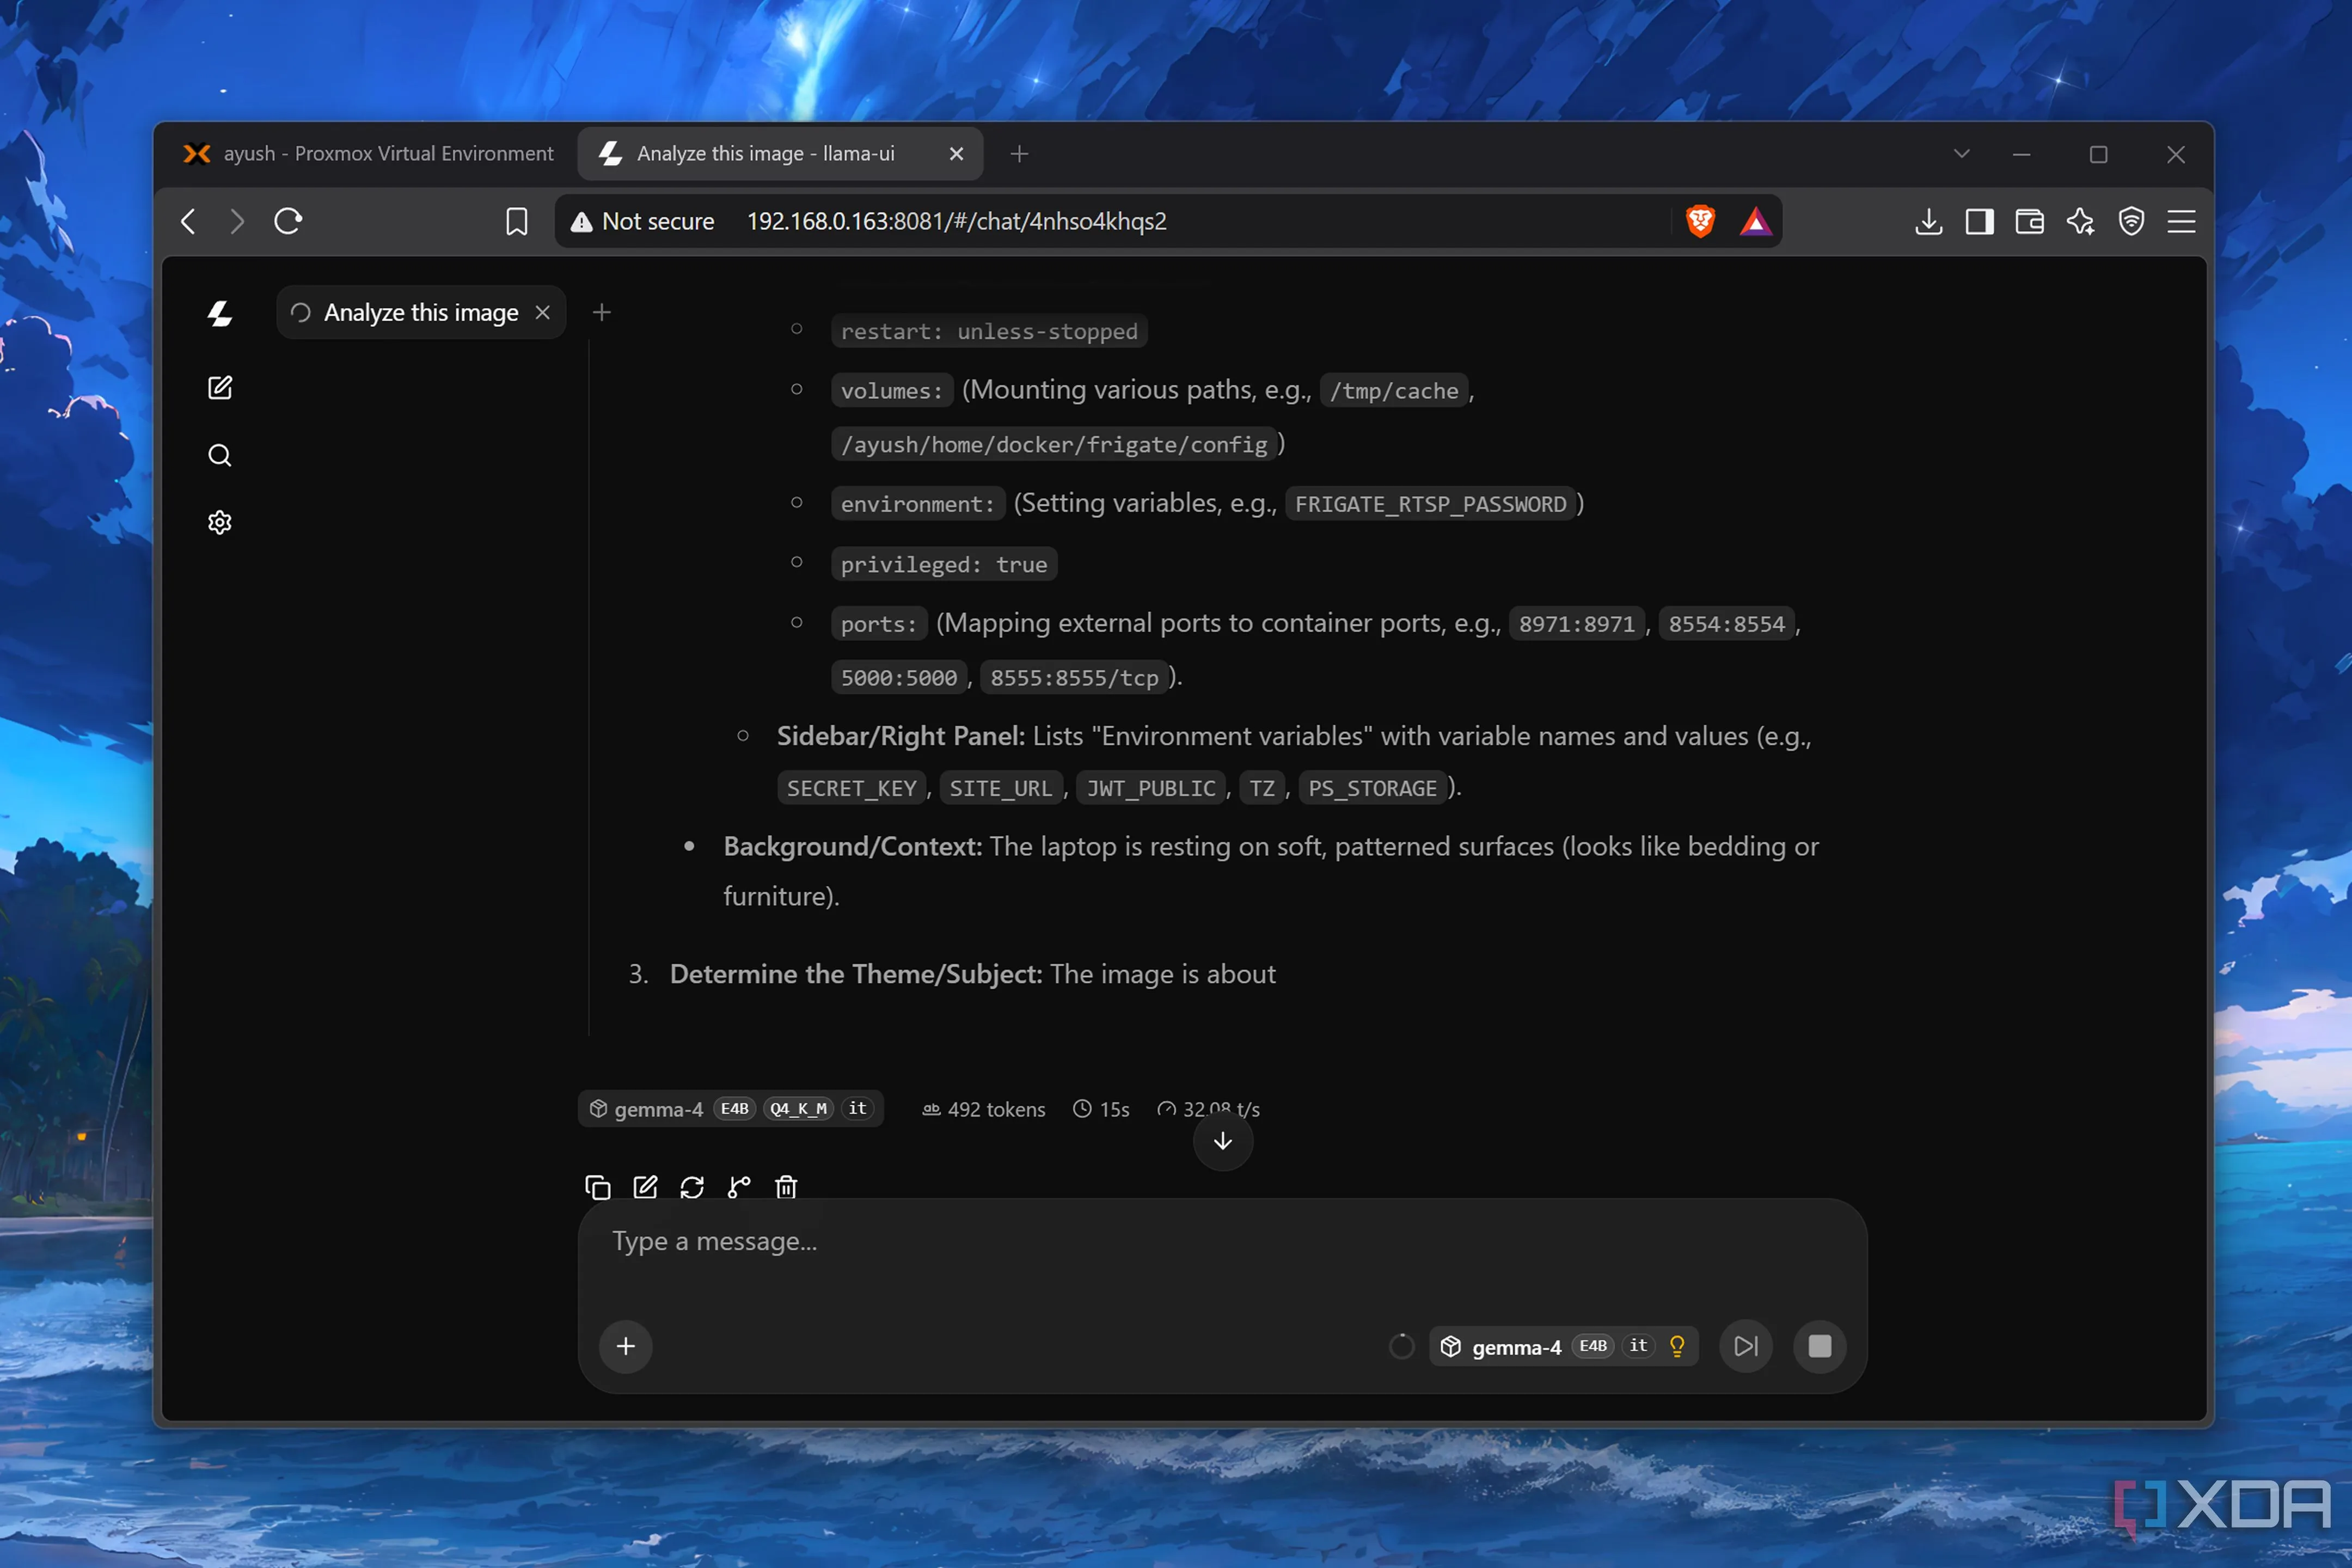Click the 'Background/Context:' bold heading
Viewport: 2352px width, 1568px height.
click(853, 846)
